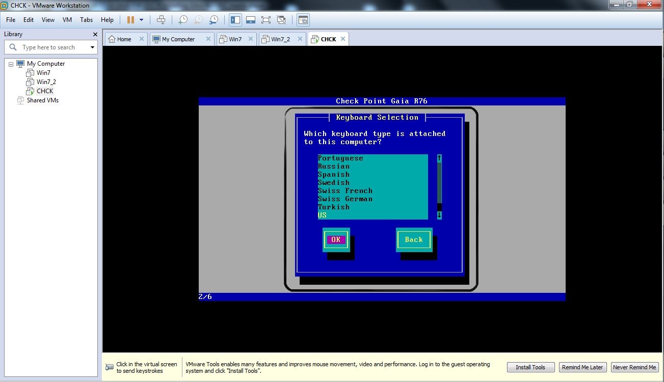
Task: Select US keyboard type
Action: [x=373, y=215]
